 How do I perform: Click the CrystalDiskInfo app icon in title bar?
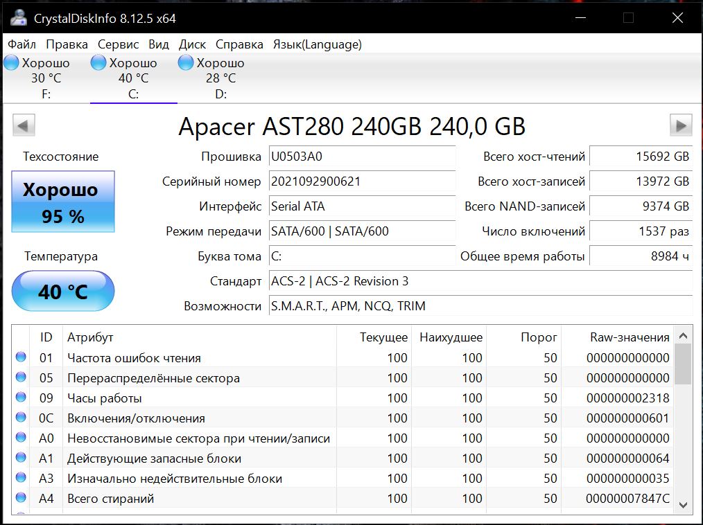(x=19, y=17)
